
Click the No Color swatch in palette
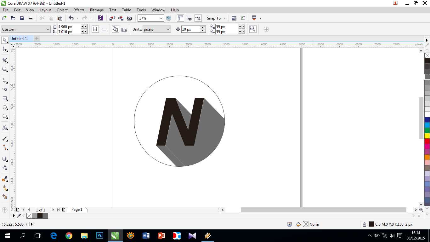[427, 55]
